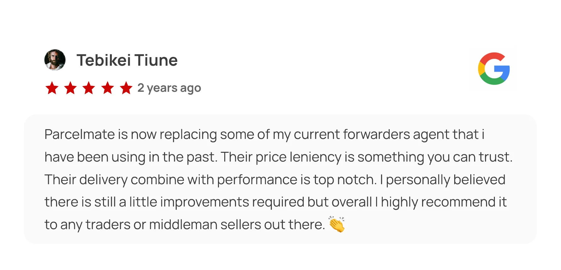
Task: Click Tebikei Tiune's profile avatar
Action: 55,60
